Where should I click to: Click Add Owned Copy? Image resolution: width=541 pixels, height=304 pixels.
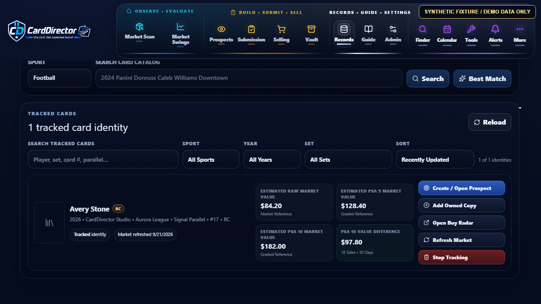pos(462,205)
